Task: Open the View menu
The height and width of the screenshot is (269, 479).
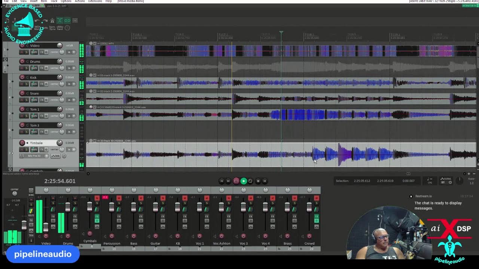Action: 23,1
